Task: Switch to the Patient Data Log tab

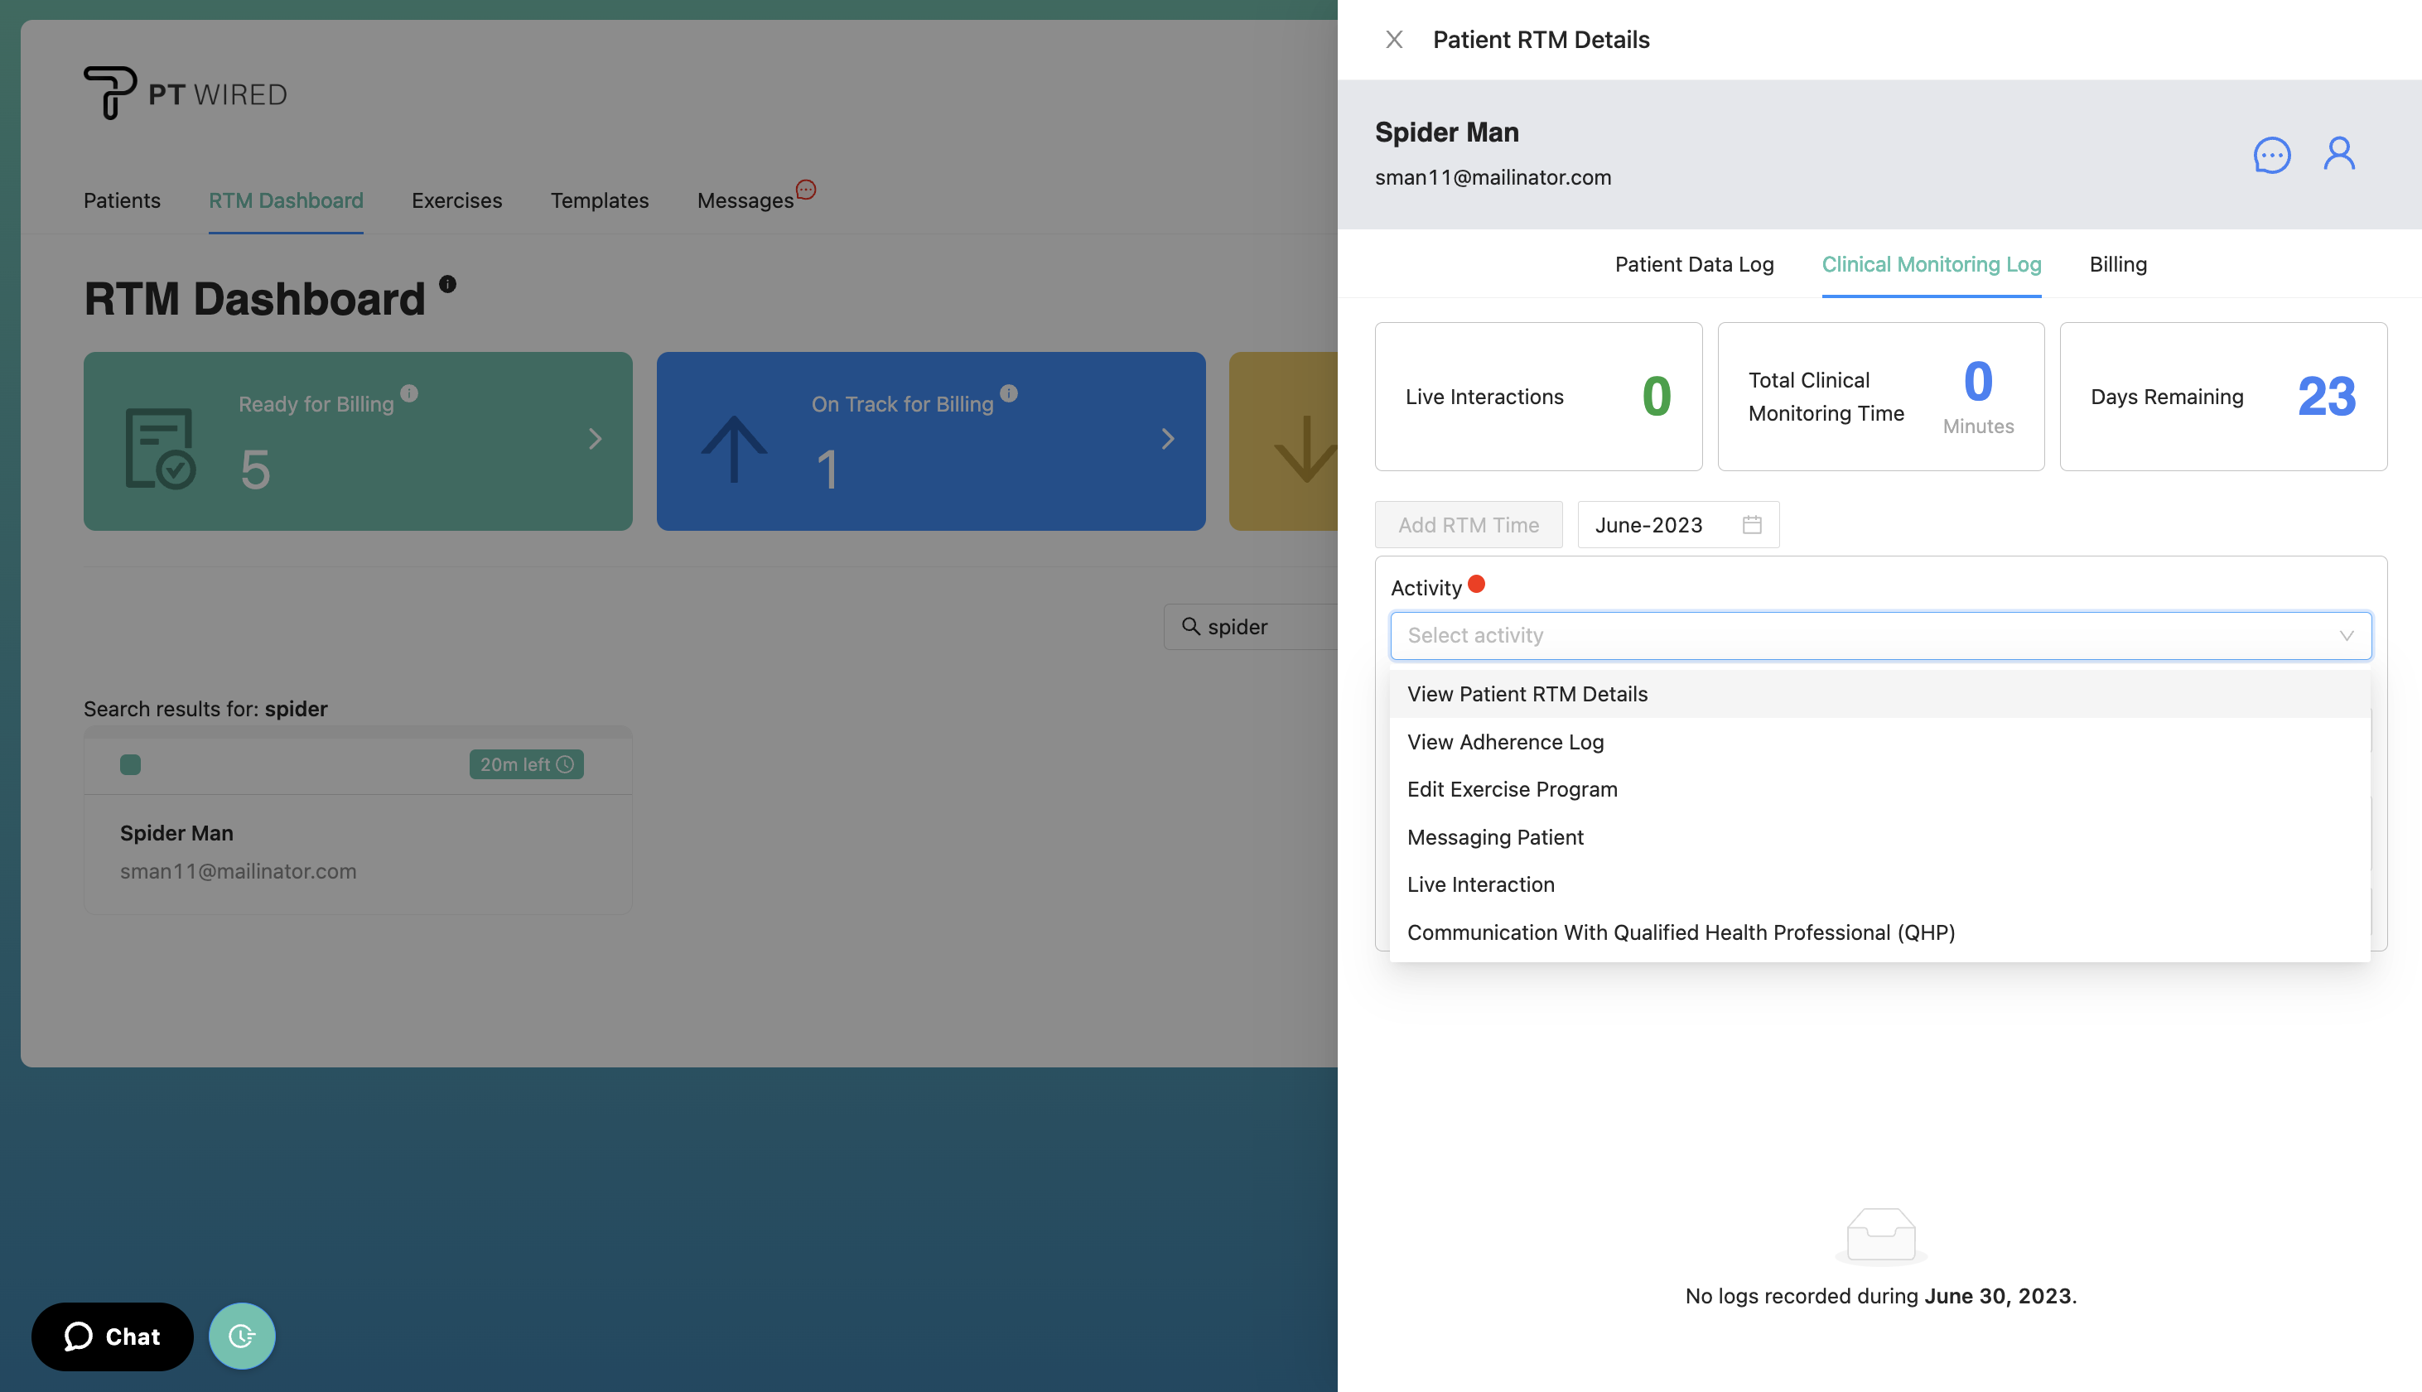Action: pos(1693,264)
